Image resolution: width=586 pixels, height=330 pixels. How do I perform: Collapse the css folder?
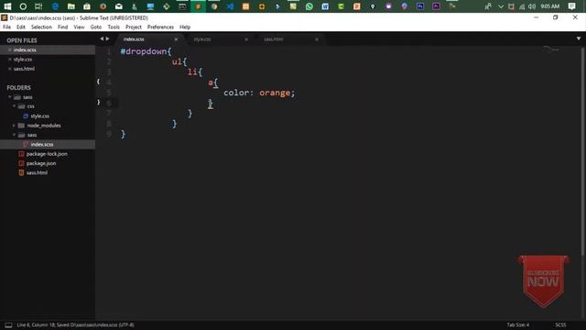pyautogui.click(x=15, y=106)
